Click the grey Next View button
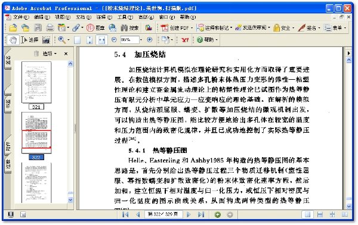The width and height of the screenshot is (358, 225). coord(230,214)
